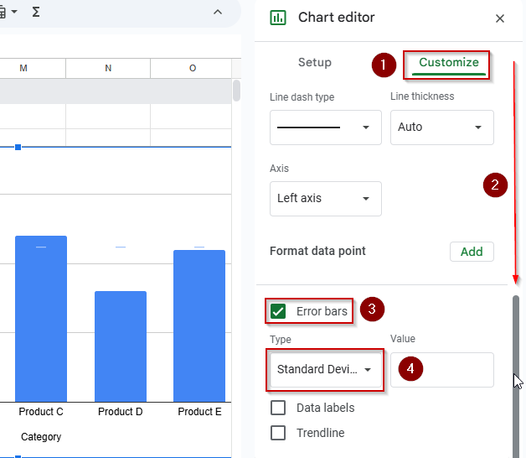
Task: Close the Chart editor panel
Action: click(500, 18)
